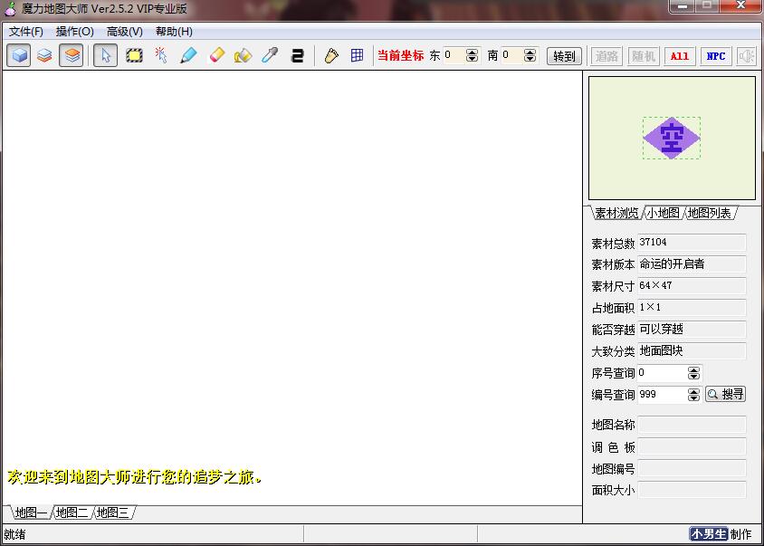
Task: Toggle the single blue cube layer view
Action: point(18,55)
